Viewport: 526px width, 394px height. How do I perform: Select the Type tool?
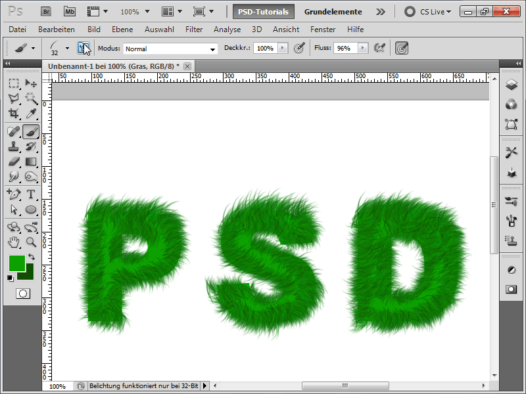(x=31, y=194)
